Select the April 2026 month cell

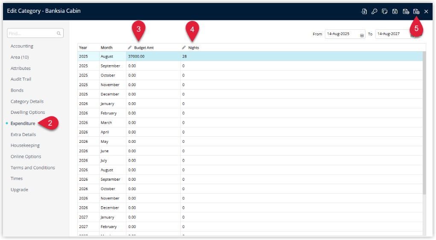click(x=113, y=132)
